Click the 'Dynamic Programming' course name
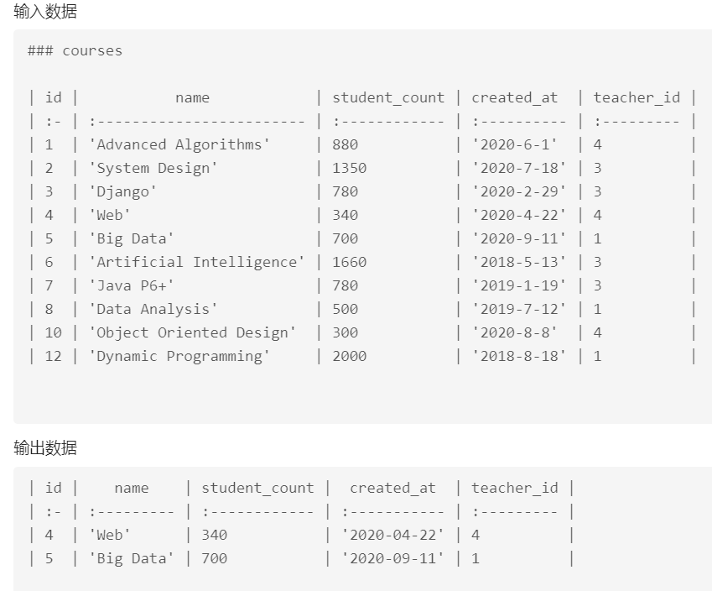This screenshot has width=712, height=591. pyautogui.click(x=179, y=356)
